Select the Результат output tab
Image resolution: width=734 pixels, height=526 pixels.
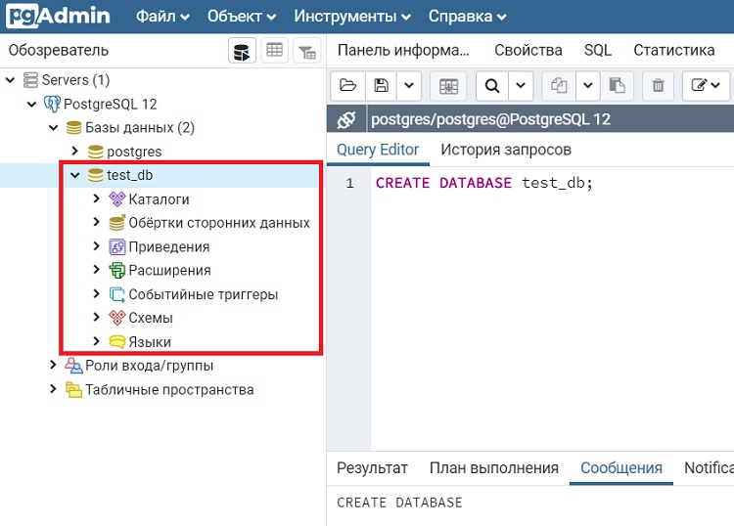pyautogui.click(x=372, y=468)
